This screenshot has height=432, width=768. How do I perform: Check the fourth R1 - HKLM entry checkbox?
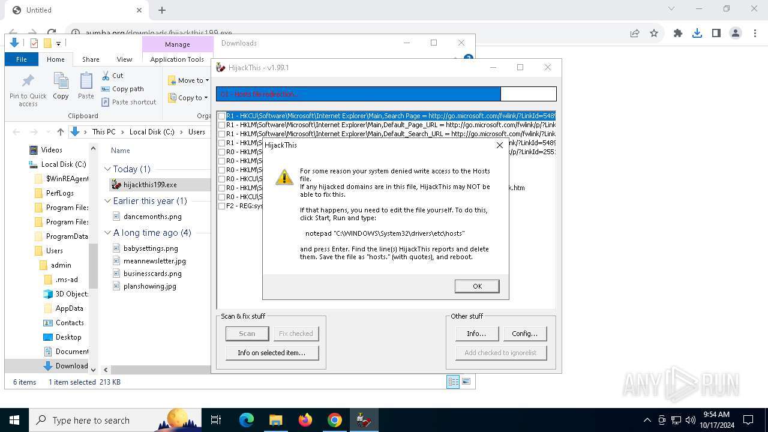(x=222, y=143)
